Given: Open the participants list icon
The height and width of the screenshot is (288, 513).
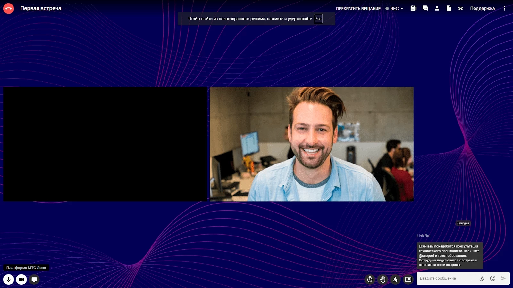Looking at the screenshot, I should pyautogui.click(x=437, y=8).
